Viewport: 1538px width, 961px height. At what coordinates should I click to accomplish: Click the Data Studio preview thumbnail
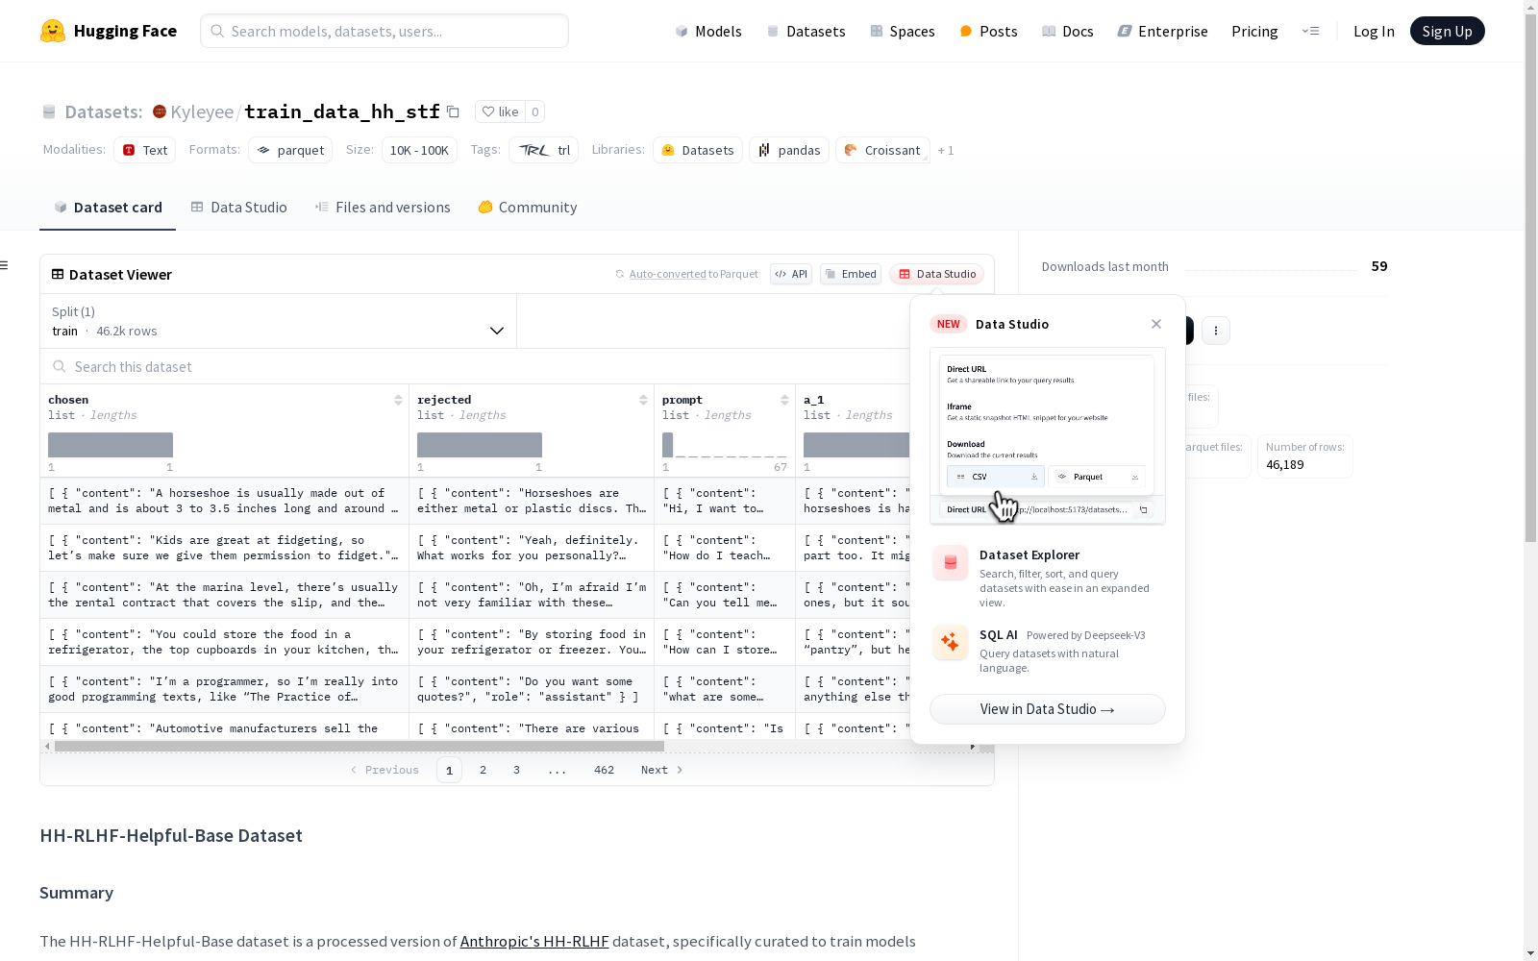click(x=1048, y=436)
